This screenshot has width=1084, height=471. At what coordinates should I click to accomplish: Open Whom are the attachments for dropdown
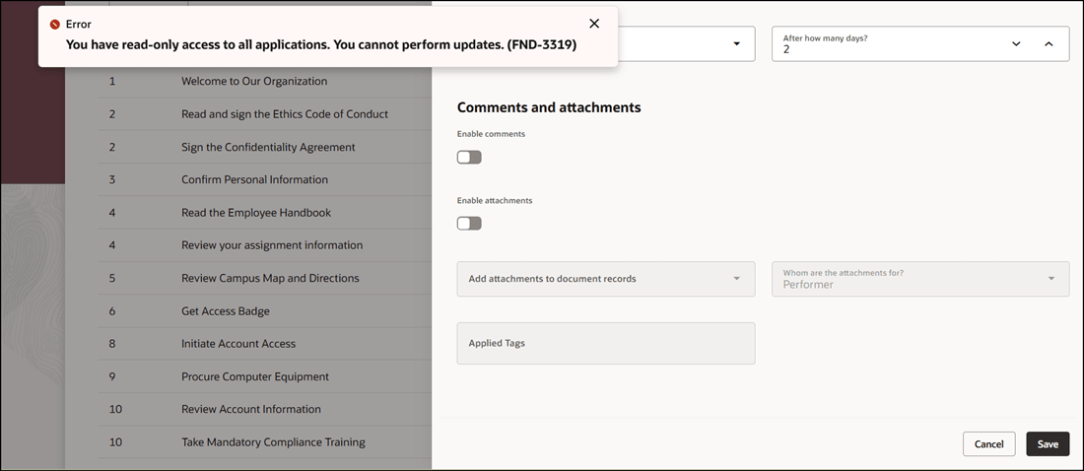click(x=919, y=279)
